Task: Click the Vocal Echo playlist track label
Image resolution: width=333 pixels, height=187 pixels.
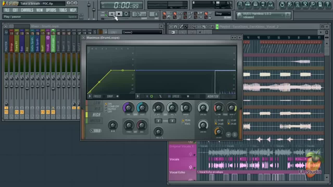Action: click(x=177, y=172)
